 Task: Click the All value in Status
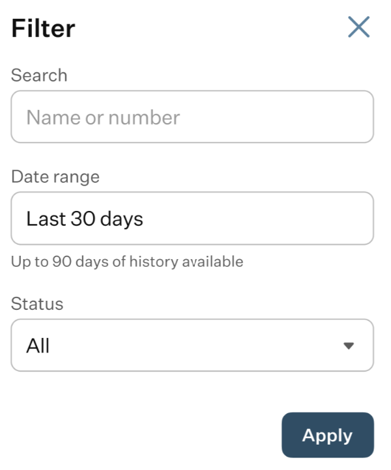(x=38, y=346)
